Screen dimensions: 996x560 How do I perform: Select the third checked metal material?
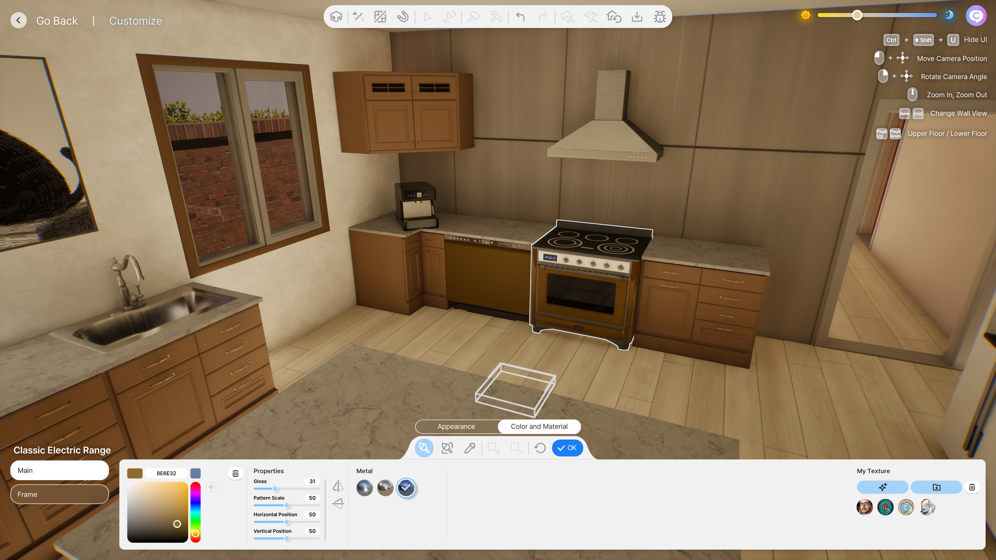pyautogui.click(x=406, y=488)
